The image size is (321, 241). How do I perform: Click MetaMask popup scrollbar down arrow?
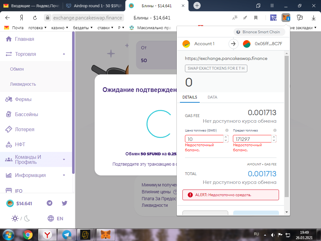pyautogui.click(x=287, y=212)
